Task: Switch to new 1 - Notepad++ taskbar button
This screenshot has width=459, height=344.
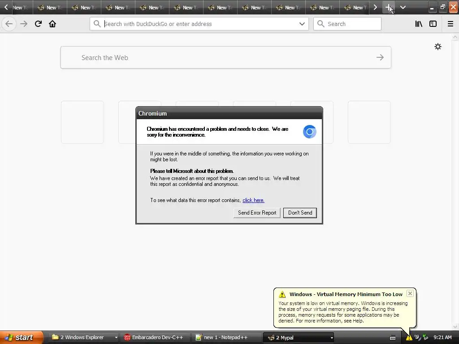Action: click(x=226, y=337)
